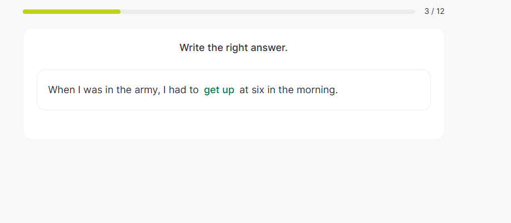Click empty space right of the sentence text
The width and height of the screenshot is (511, 223).
(x=383, y=90)
